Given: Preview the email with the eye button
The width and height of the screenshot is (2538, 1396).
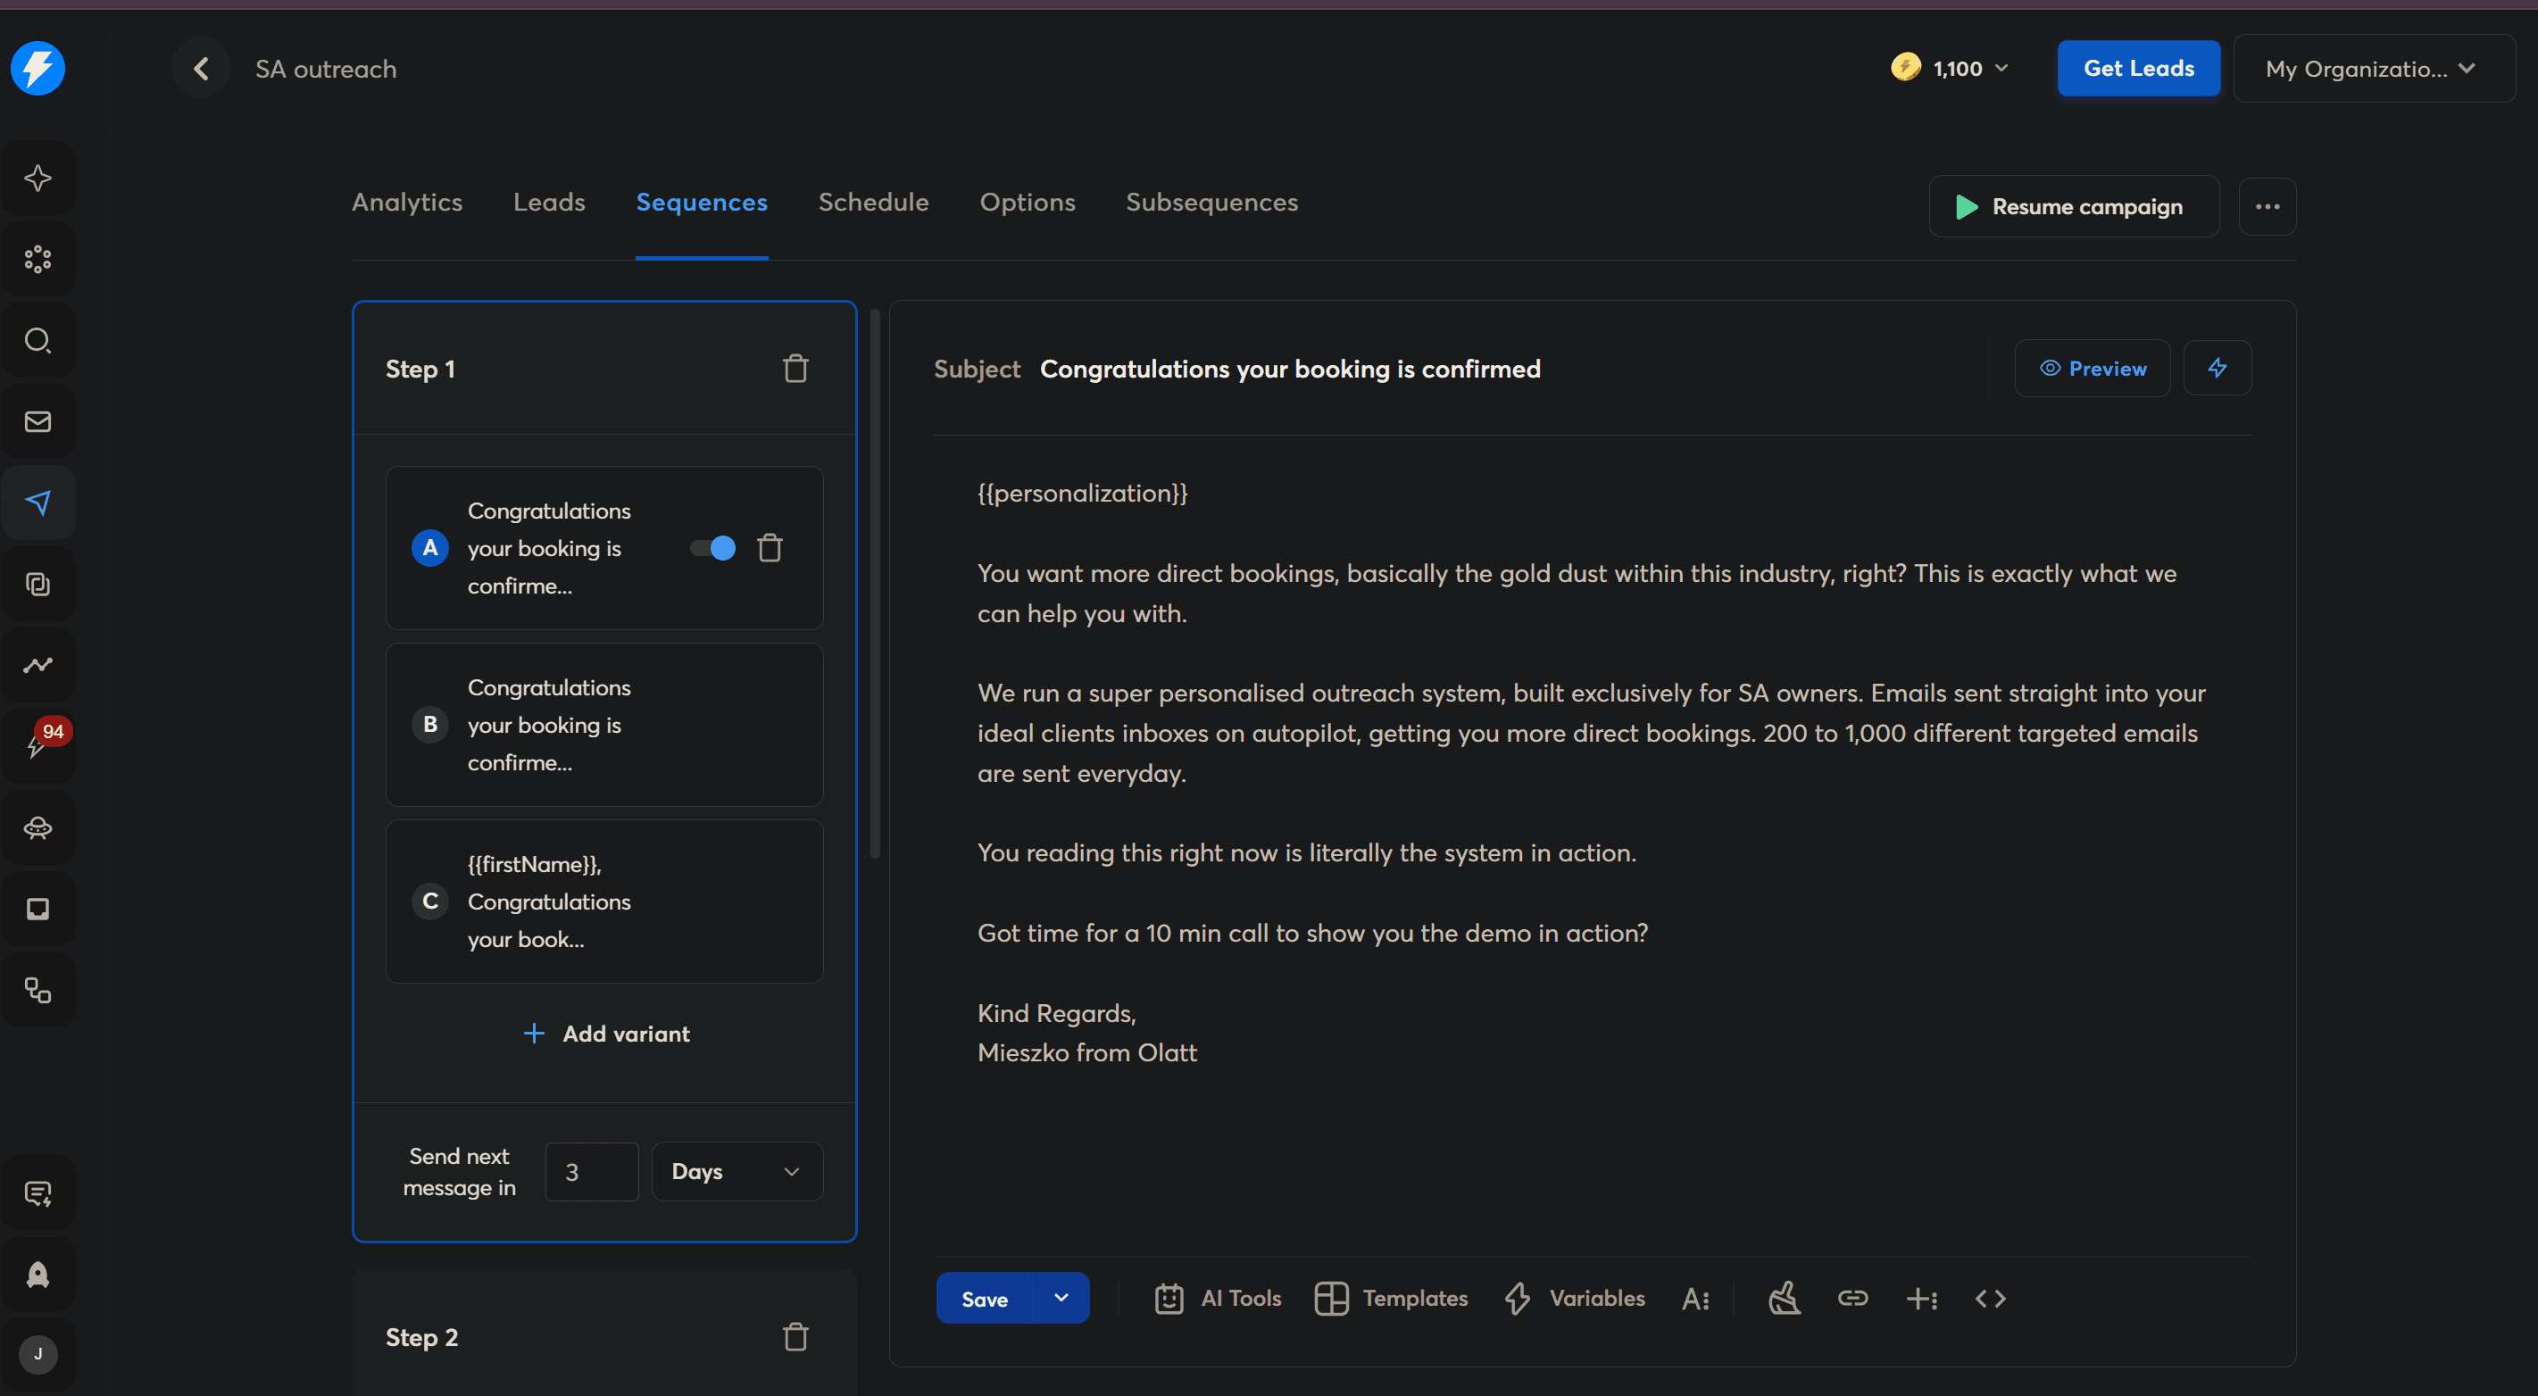Looking at the screenshot, I should tap(2092, 369).
